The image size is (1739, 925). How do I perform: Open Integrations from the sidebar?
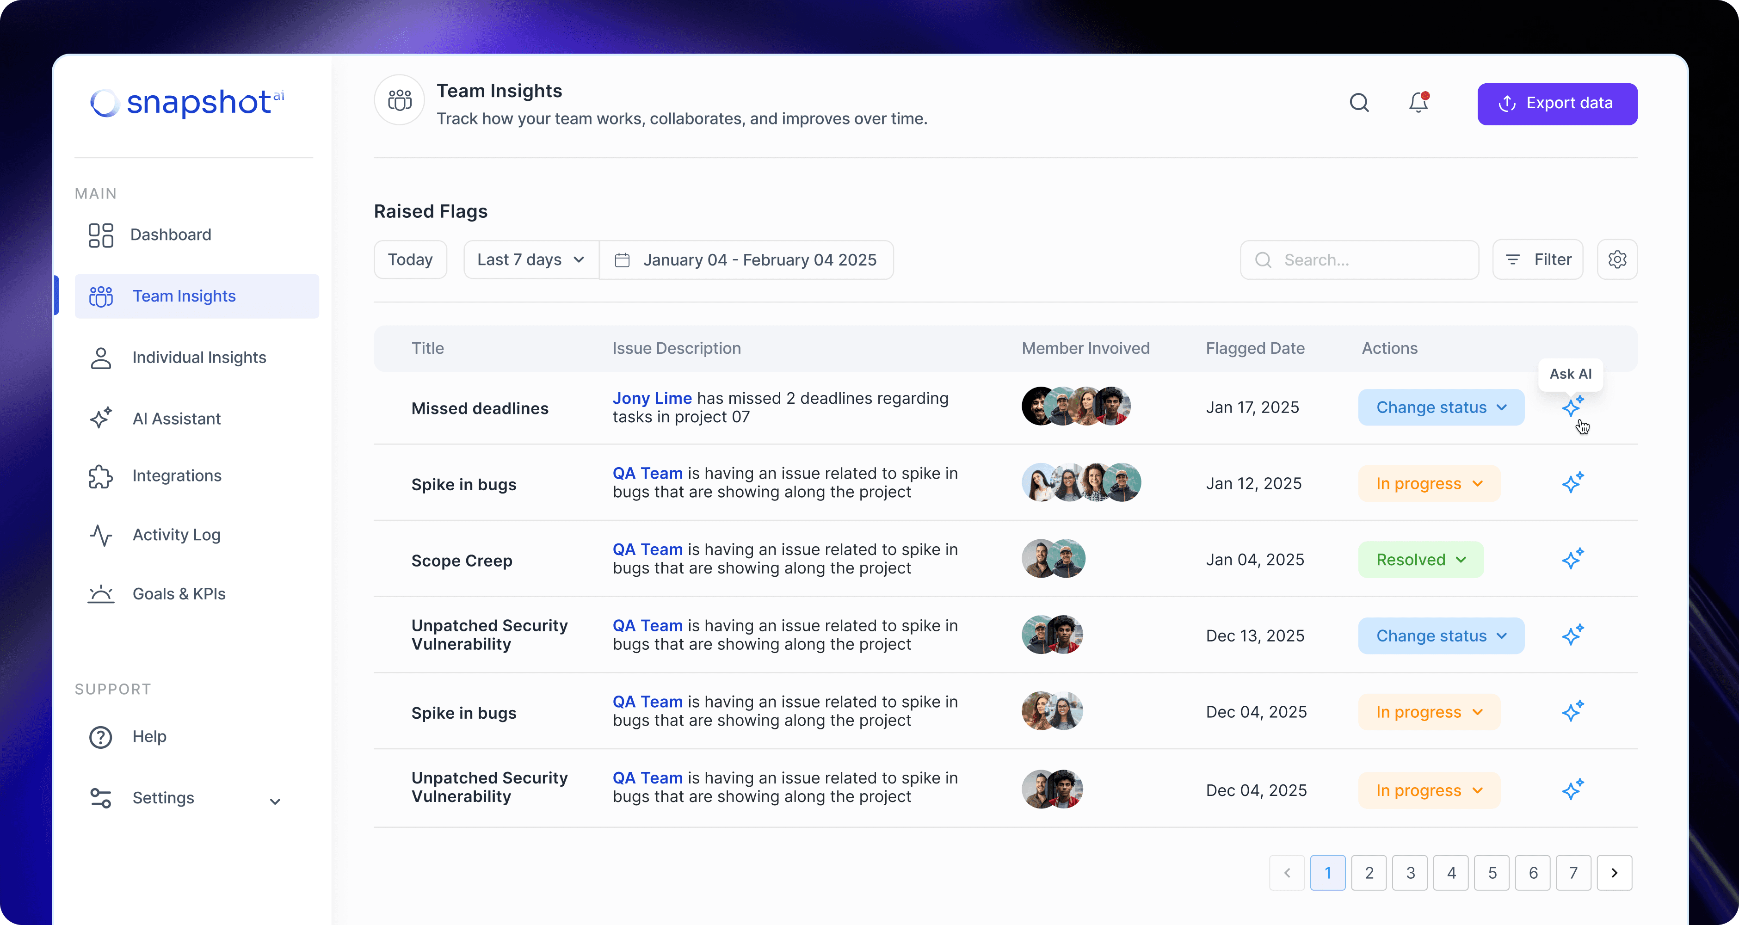176,475
